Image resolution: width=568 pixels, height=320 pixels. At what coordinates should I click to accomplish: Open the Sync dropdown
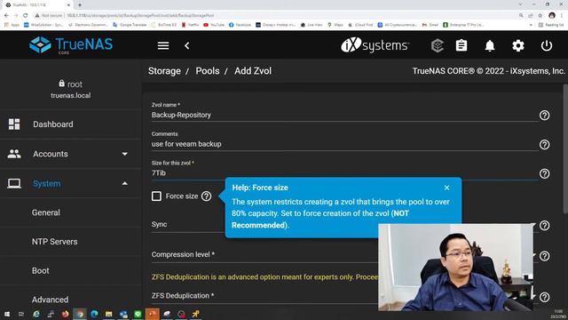(264, 225)
